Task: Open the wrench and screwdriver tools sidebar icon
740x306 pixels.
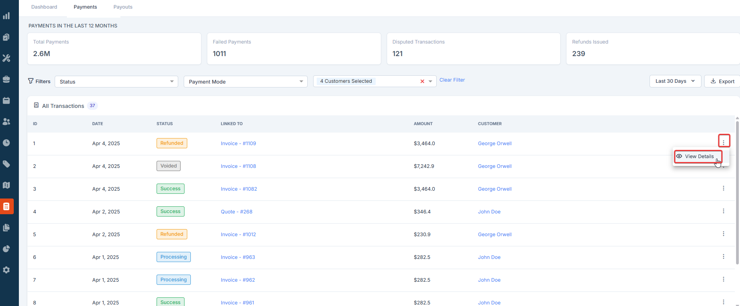Action: point(6,58)
